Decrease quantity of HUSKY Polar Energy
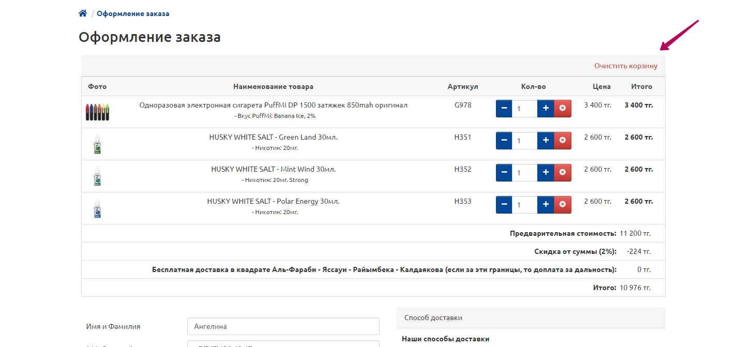This screenshot has width=754, height=347. (x=504, y=205)
